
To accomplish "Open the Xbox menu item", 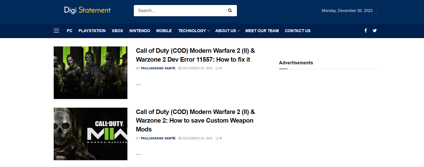I will tap(117, 31).
